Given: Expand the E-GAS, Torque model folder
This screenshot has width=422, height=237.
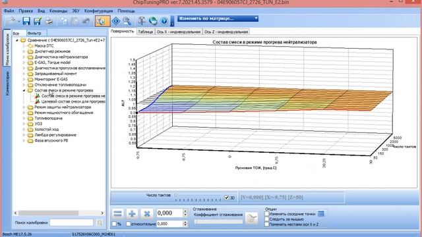Looking at the screenshot, I should click(24, 63).
